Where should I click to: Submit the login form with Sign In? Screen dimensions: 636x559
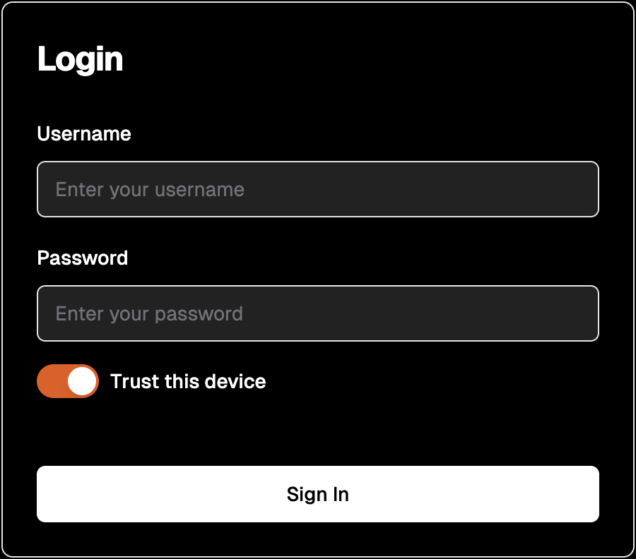coord(317,494)
